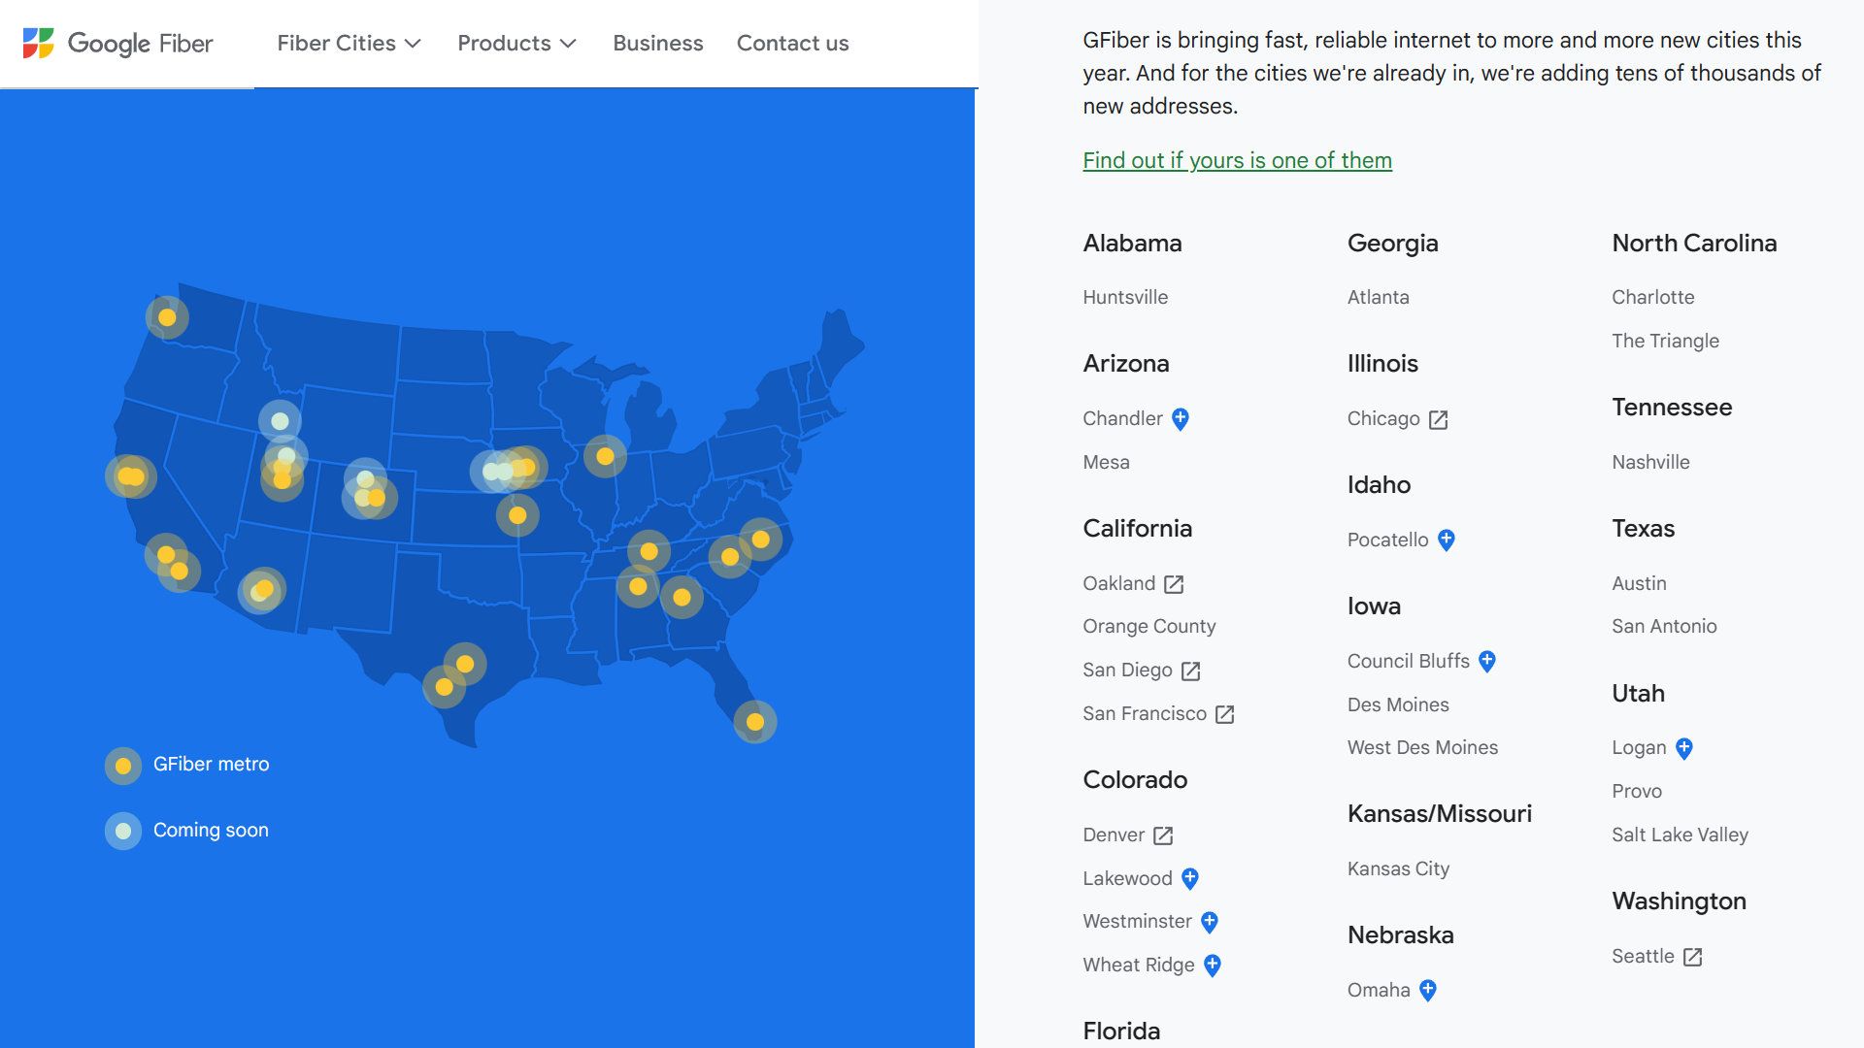Viewport: 1864px width, 1048px height.
Task: Click the Council Bluffs location pin icon
Action: point(1489,660)
